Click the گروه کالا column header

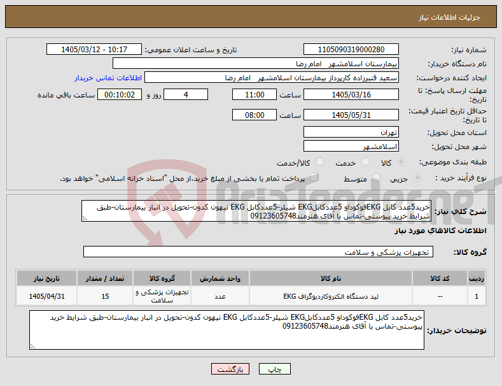click(x=162, y=278)
